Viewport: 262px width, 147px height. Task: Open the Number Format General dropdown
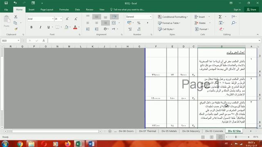151,17
